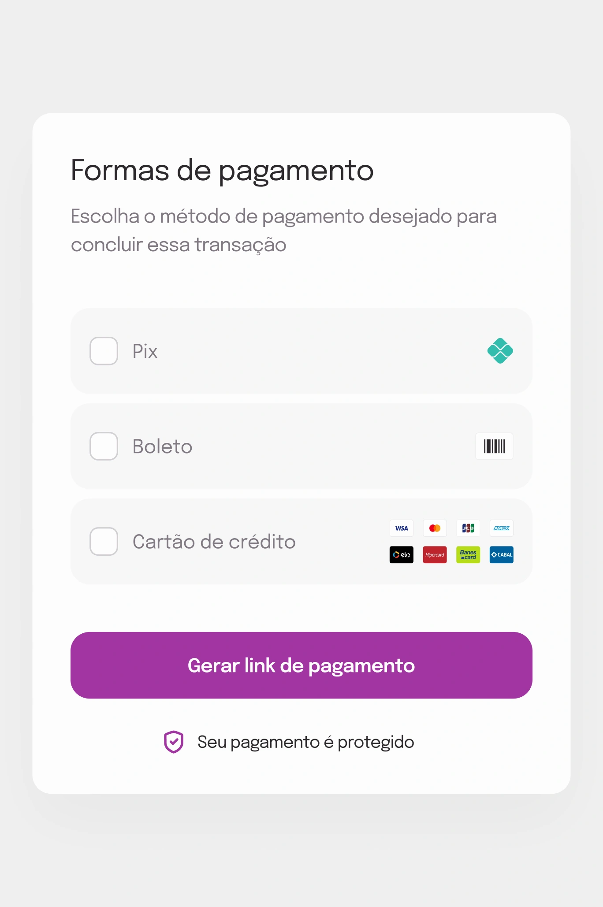Click the Seu pagamento é protegido text
The height and width of the screenshot is (907, 603).
pyautogui.click(x=306, y=742)
